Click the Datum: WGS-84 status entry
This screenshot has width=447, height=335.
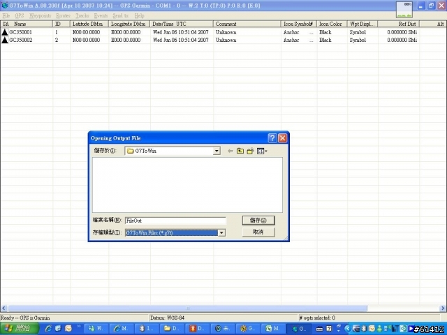pos(223,318)
